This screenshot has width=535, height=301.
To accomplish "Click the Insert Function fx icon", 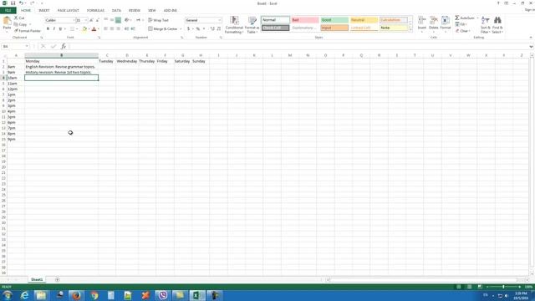I will [x=64, y=47].
